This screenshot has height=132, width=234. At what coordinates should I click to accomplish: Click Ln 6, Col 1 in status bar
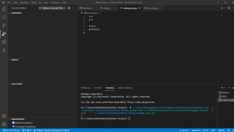click(184, 131)
